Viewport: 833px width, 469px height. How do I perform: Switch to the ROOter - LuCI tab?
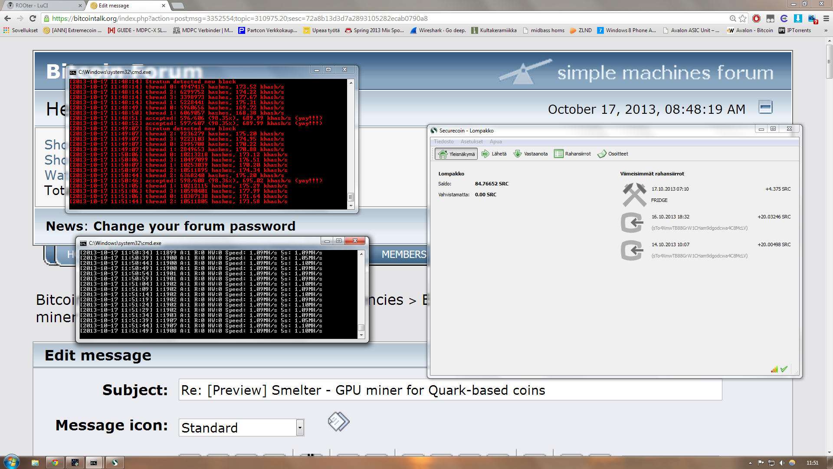[43, 6]
